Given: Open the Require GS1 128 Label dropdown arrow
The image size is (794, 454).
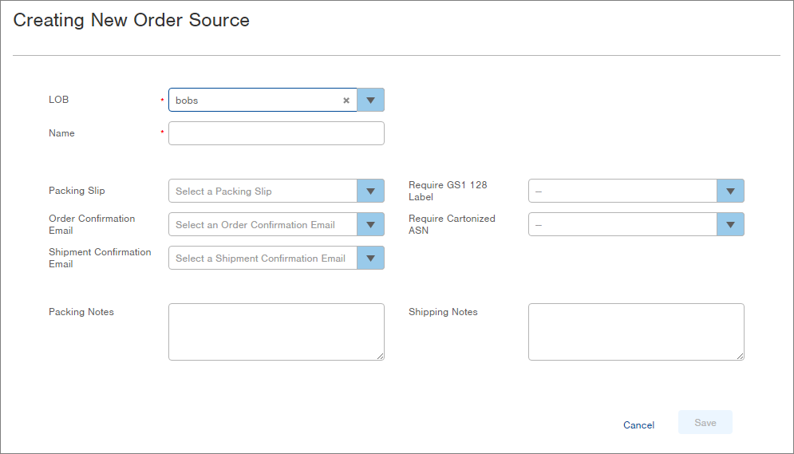Looking at the screenshot, I should [x=731, y=191].
